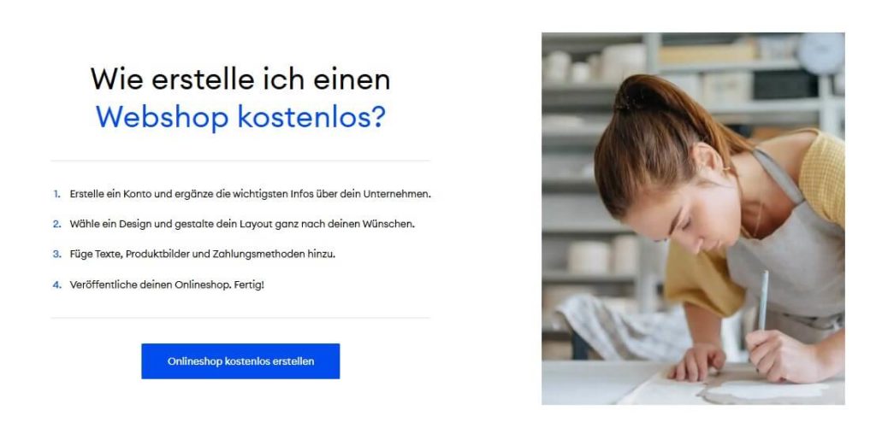Image resolution: width=876 pixels, height=428 pixels.
Task: Click the divider line above the blue button
Action: tap(240, 318)
